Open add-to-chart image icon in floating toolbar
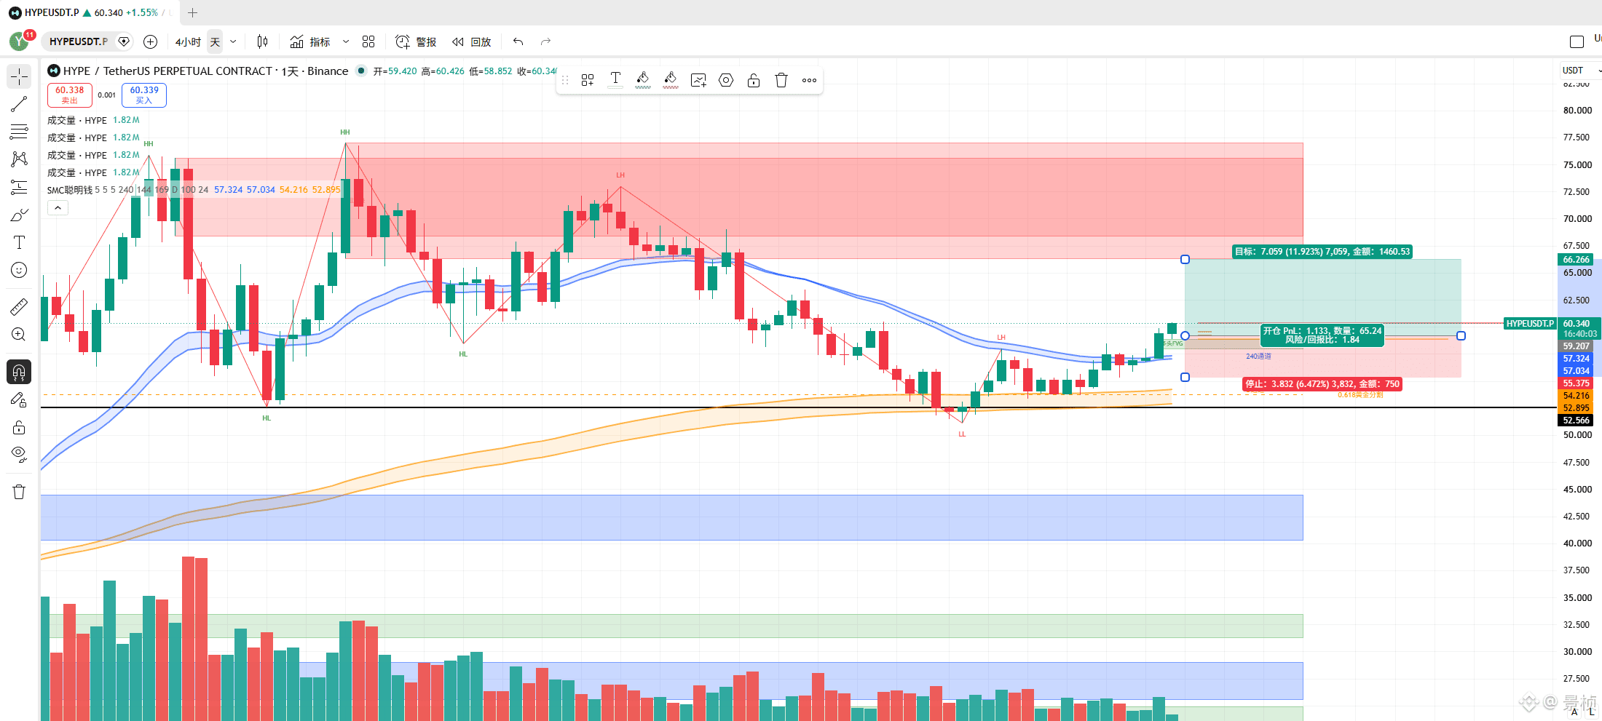1602x721 pixels. (x=698, y=80)
